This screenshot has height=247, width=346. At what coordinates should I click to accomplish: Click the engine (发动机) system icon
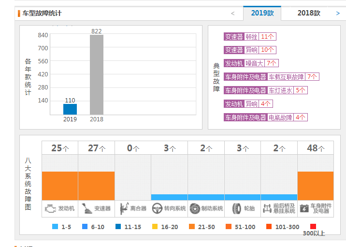coord(50,209)
